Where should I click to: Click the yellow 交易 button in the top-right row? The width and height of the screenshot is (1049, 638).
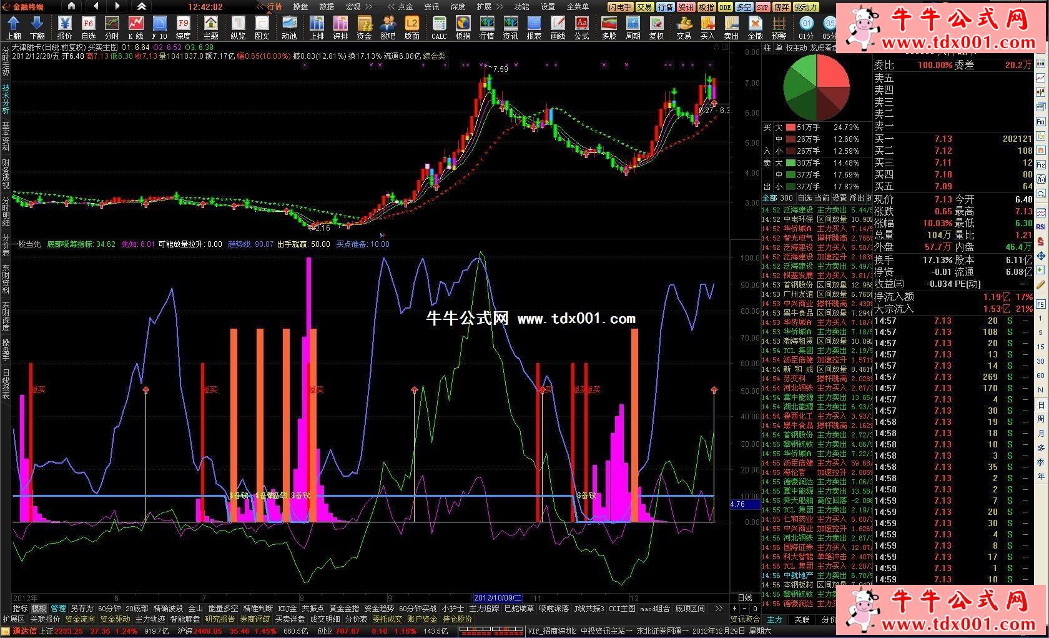pyautogui.click(x=645, y=7)
